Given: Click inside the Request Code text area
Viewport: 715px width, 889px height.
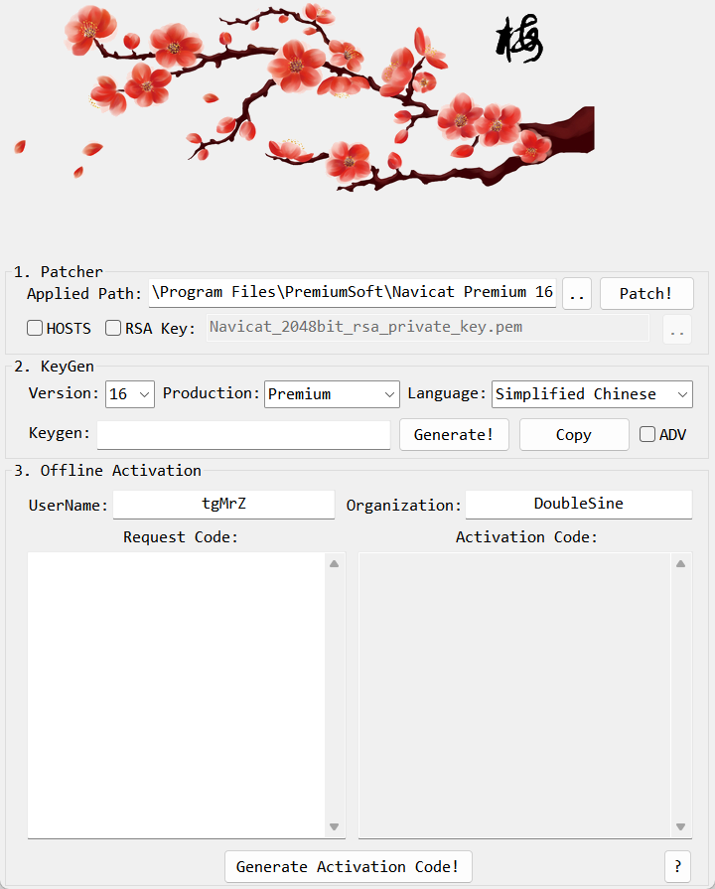Looking at the screenshot, I should point(177,695).
